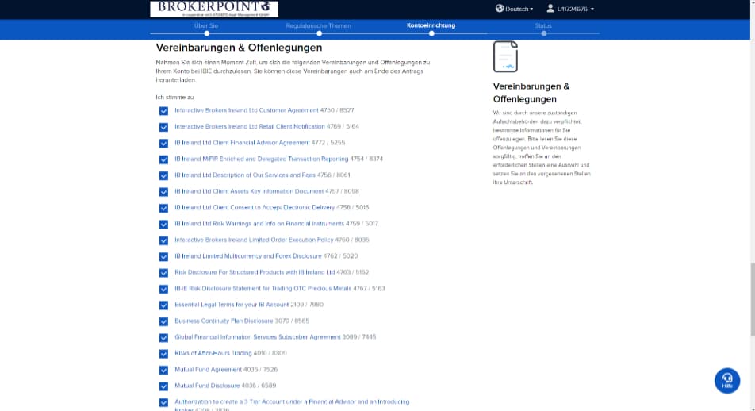Open the U11724676 account dropdown

(x=576, y=9)
